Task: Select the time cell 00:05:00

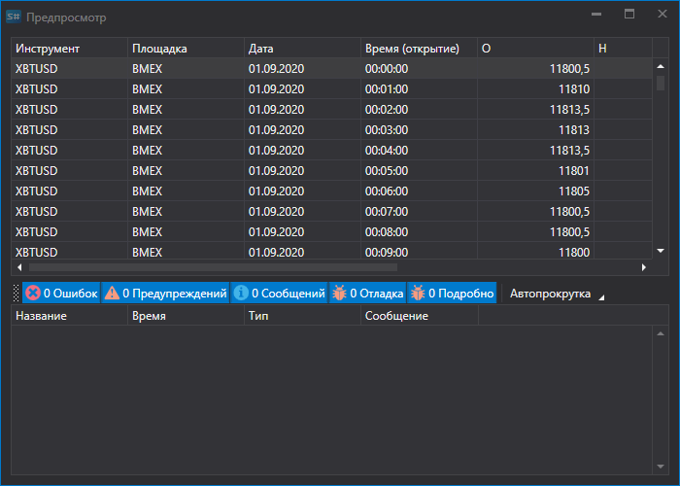Action: click(420, 170)
